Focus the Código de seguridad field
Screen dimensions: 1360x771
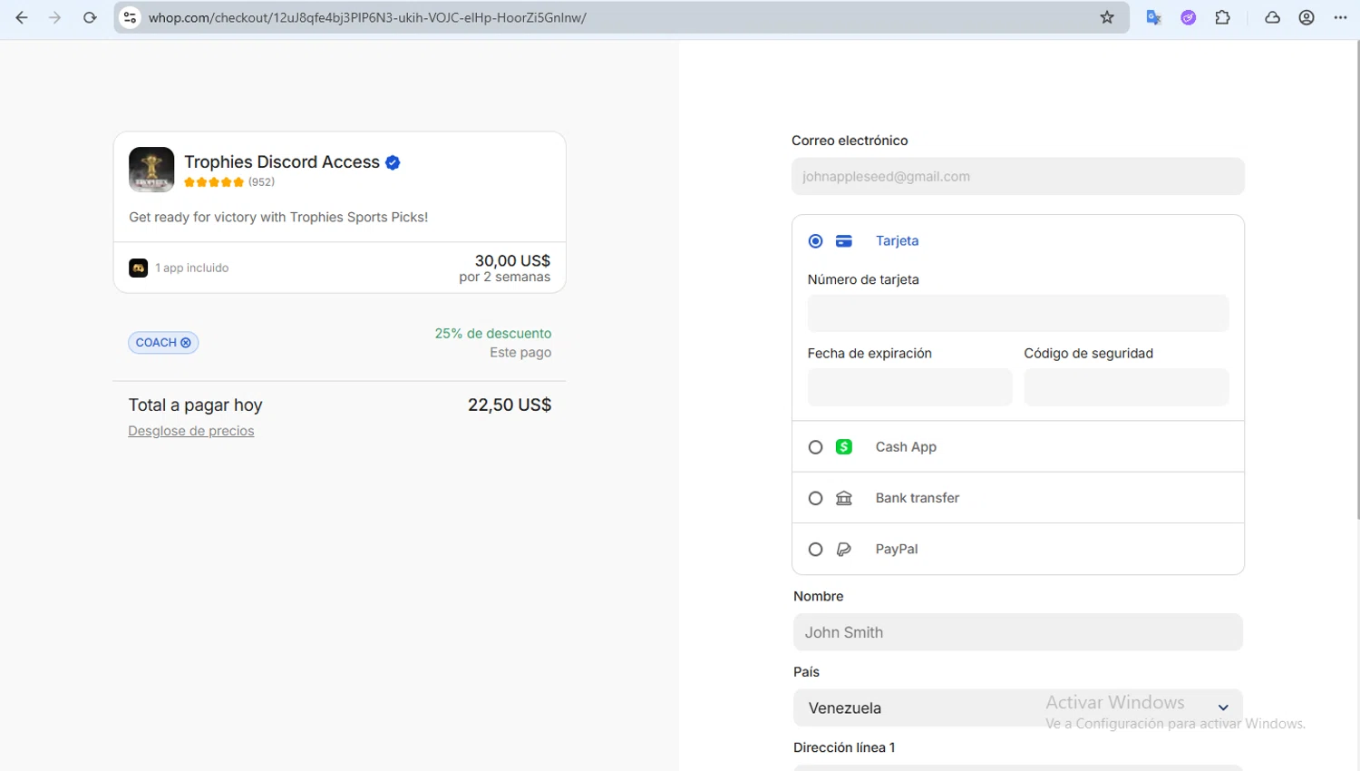1126,387
